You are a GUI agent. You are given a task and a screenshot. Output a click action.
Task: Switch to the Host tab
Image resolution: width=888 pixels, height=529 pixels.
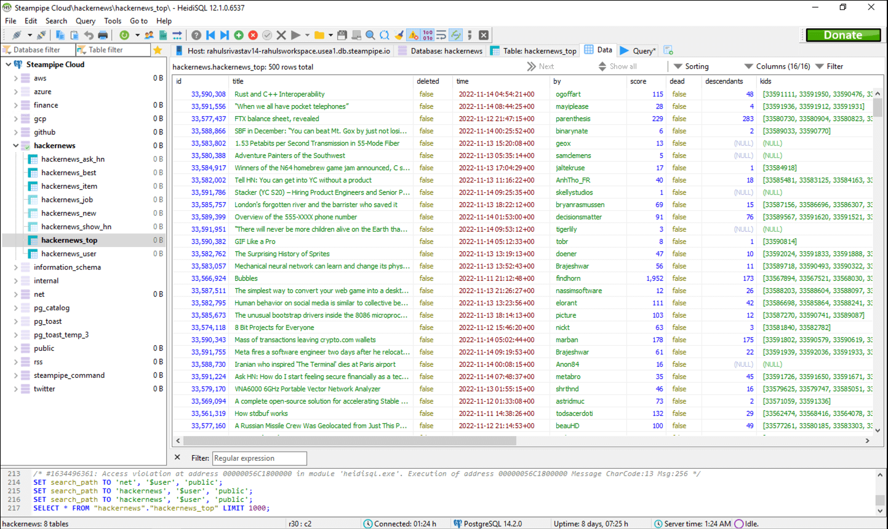pyautogui.click(x=282, y=50)
